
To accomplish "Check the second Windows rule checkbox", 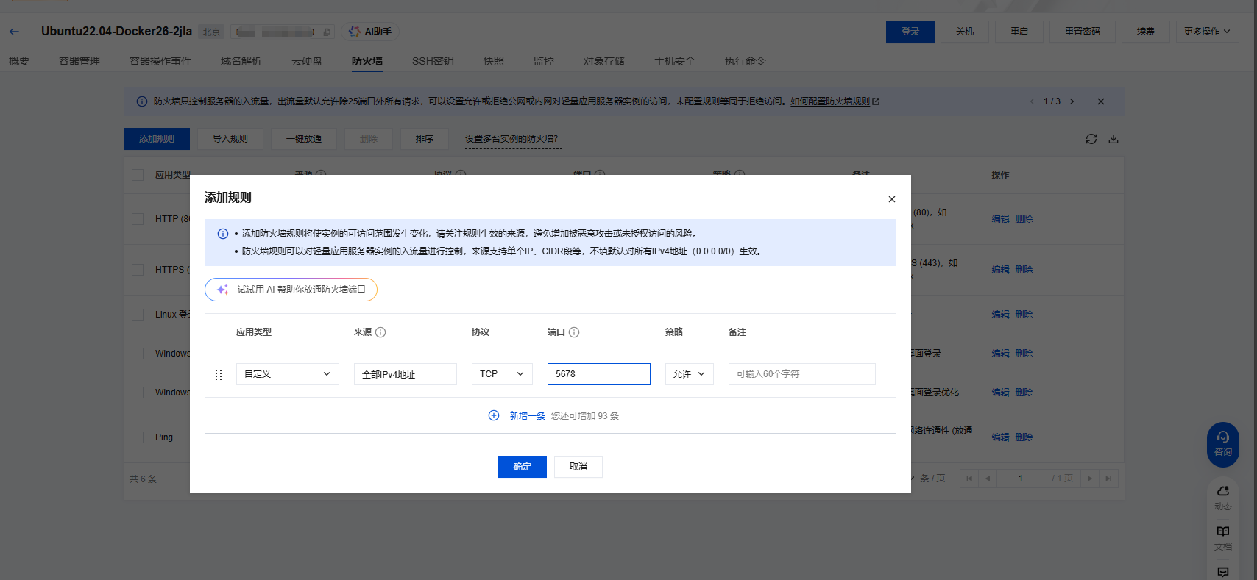I will pos(138,393).
